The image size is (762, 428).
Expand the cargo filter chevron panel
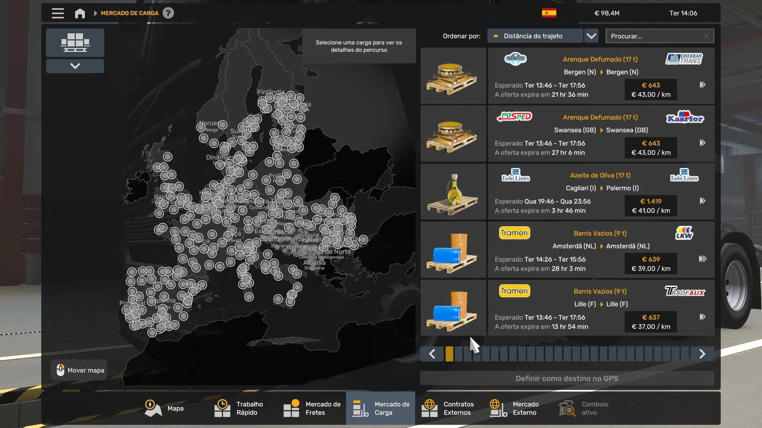click(75, 66)
